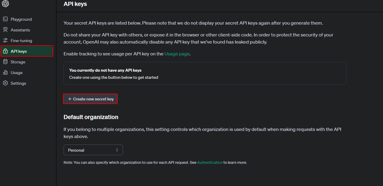Click the API keys lock icon

point(5,51)
